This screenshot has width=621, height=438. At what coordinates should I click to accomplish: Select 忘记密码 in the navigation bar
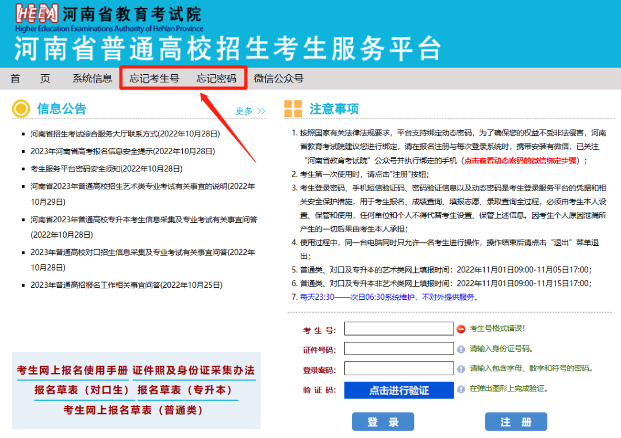(216, 79)
